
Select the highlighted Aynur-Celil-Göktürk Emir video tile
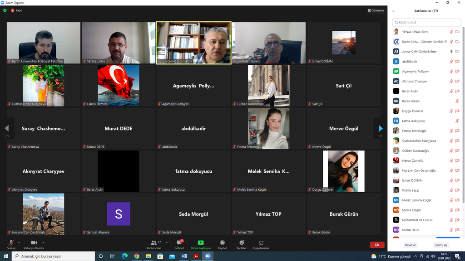click(193, 43)
